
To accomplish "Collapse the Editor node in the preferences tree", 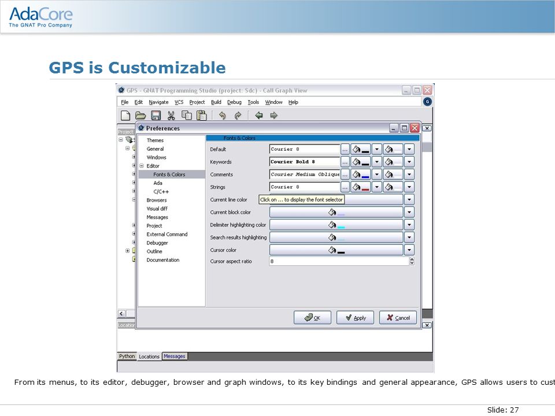I will click(142, 166).
